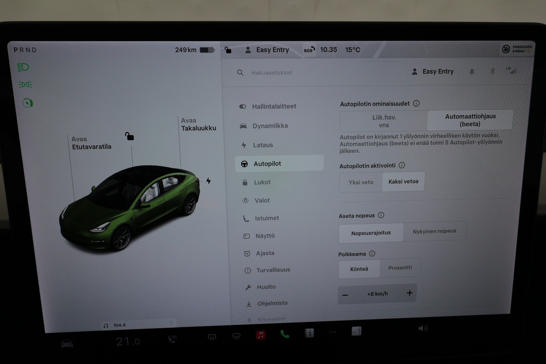Set speed mode to Nykyinen nopeus
546x364 pixels.
pyautogui.click(x=435, y=231)
